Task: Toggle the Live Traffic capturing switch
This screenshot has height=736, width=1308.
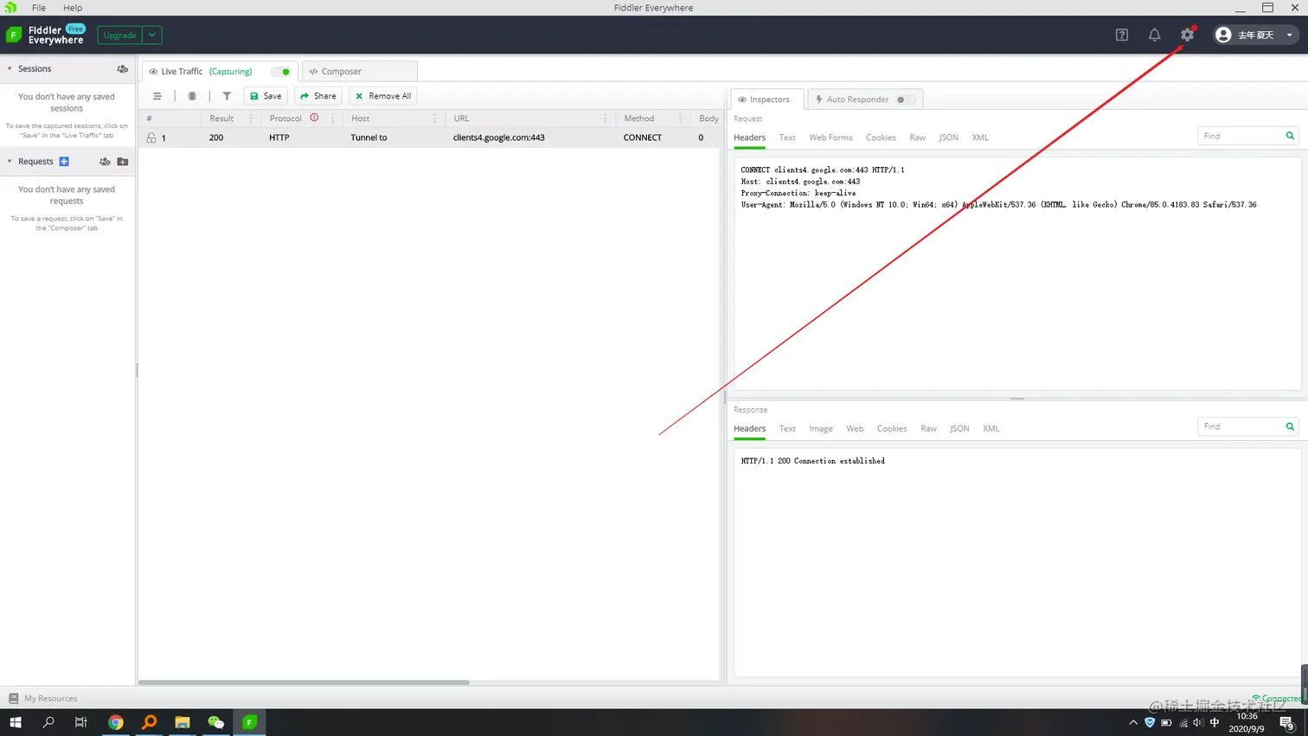Action: [280, 72]
